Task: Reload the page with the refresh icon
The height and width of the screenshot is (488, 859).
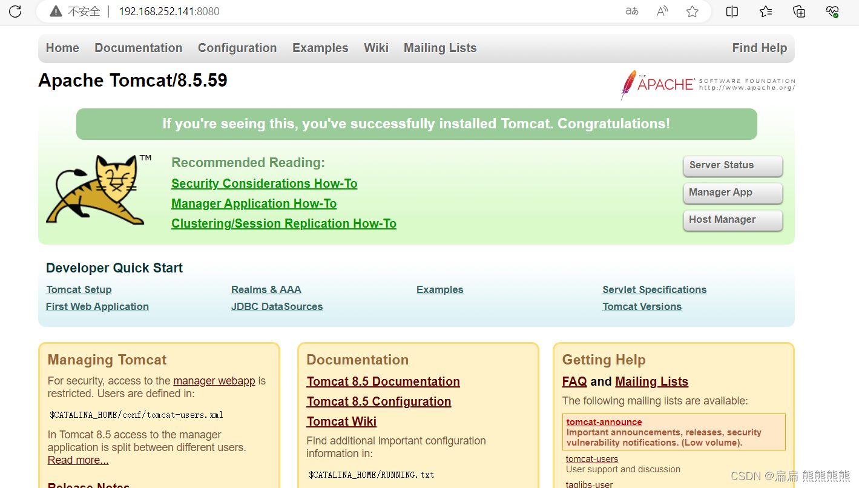Action: click(x=15, y=11)
